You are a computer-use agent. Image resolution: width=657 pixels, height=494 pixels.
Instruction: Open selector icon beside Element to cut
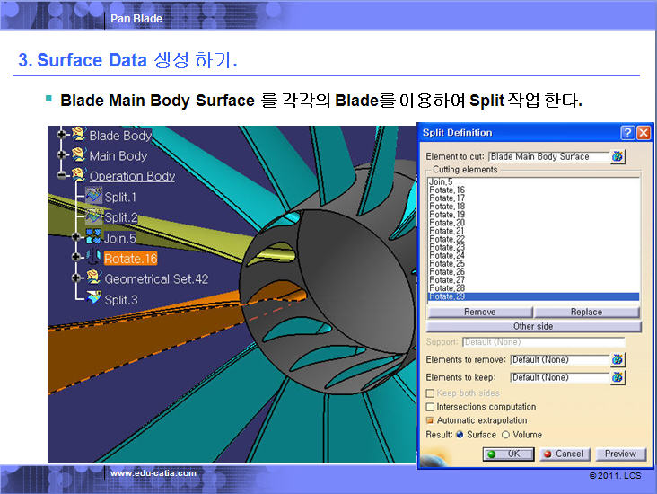pos(618,156)
